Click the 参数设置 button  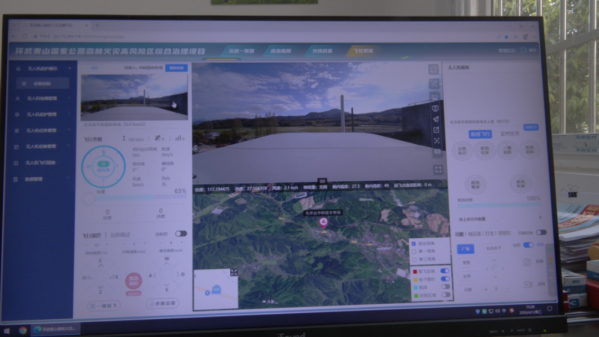(x=163, y=304)
